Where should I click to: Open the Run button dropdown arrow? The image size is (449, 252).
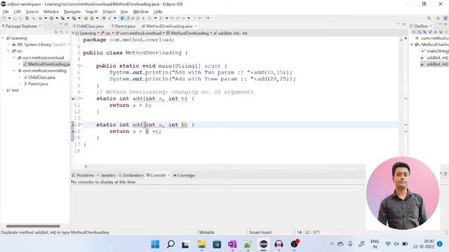(57, 18)
